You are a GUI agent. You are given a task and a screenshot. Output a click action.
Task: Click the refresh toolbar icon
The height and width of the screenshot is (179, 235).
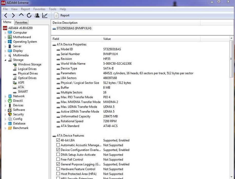(x=29, y=15)
